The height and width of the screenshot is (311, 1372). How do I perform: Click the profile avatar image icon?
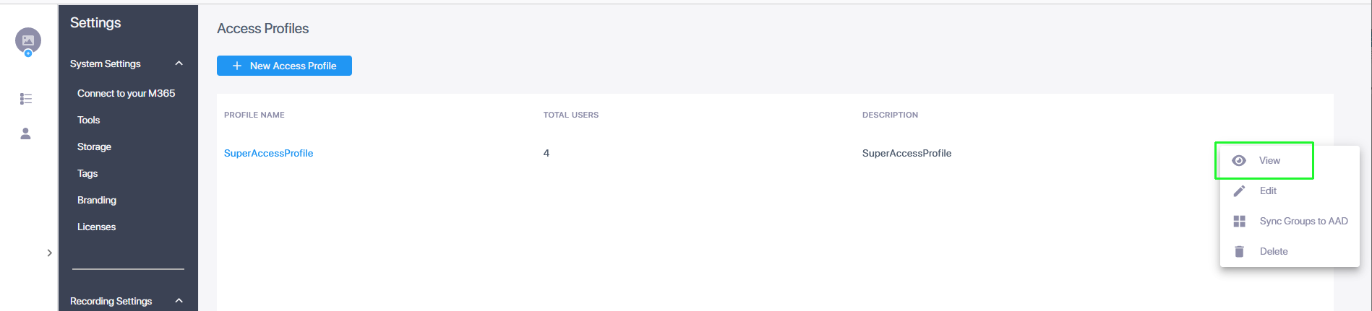tap(27, 41)
